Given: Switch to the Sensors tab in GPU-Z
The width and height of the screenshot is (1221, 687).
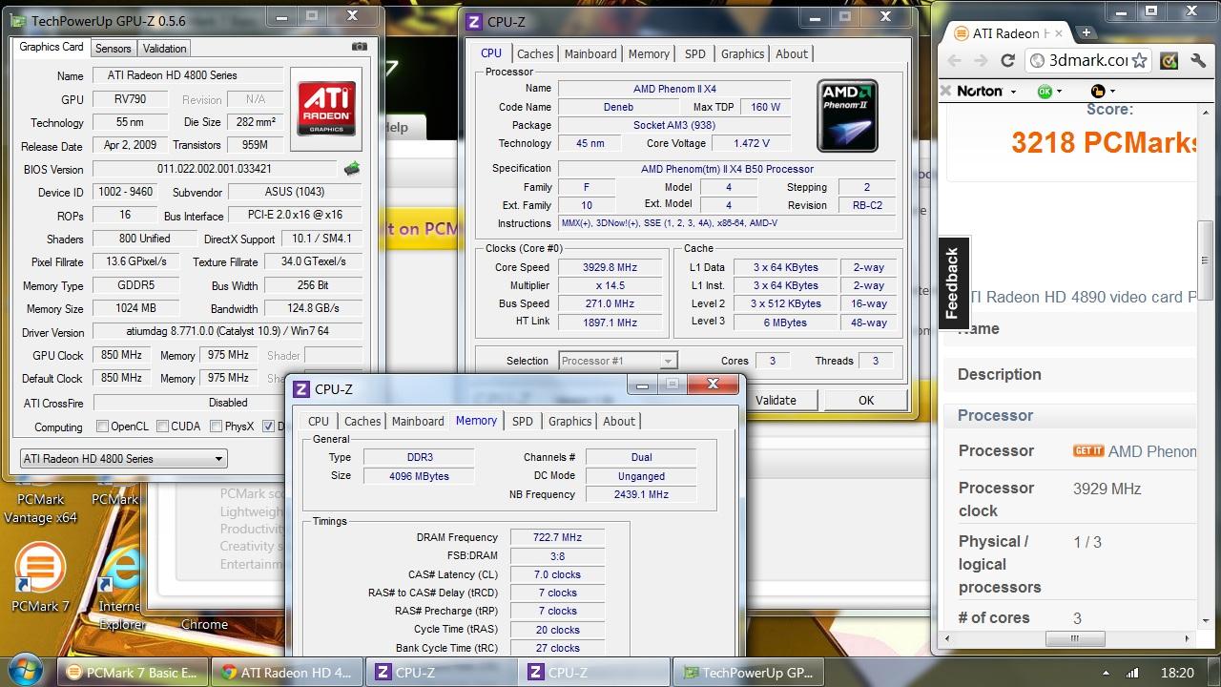Looking at the screenshot, I should (113, 49).
